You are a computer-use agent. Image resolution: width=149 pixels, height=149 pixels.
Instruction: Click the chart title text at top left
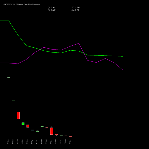coord(22,4)
